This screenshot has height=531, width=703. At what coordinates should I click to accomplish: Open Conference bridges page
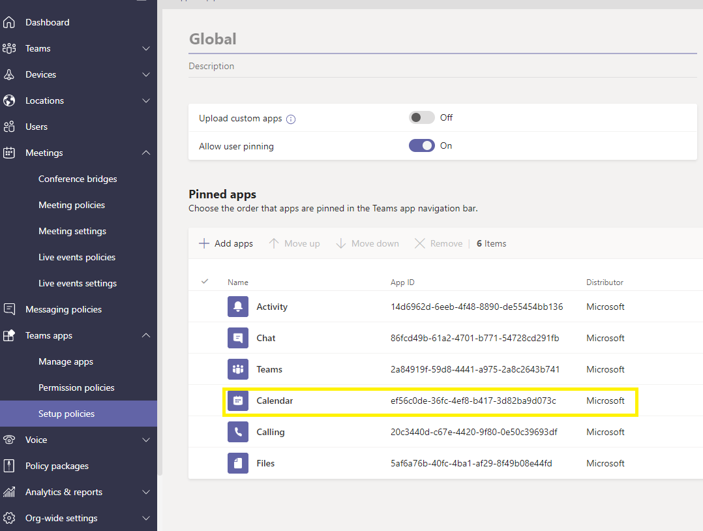click(x=78, y=179)
